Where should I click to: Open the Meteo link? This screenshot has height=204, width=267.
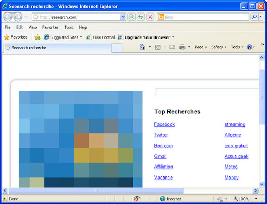click(x=231, y=167)
